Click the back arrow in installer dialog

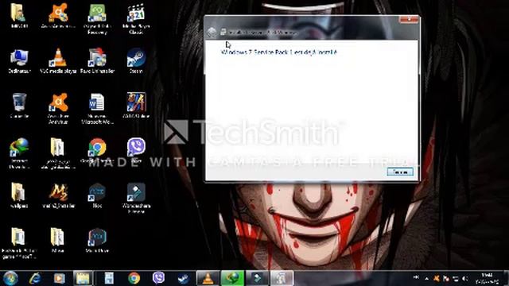click(212, 32)
